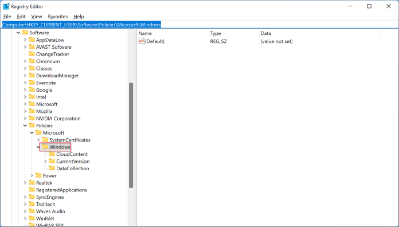Expand the Chromium key
Image resolution: width=399 pixels, height=227 pixels.
pyautogui.click(x=25, y=61)
